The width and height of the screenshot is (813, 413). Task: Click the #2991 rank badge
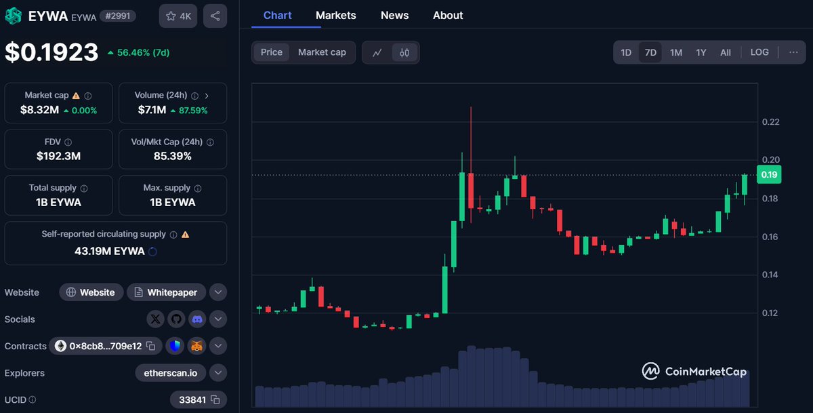tap(119, 15)
